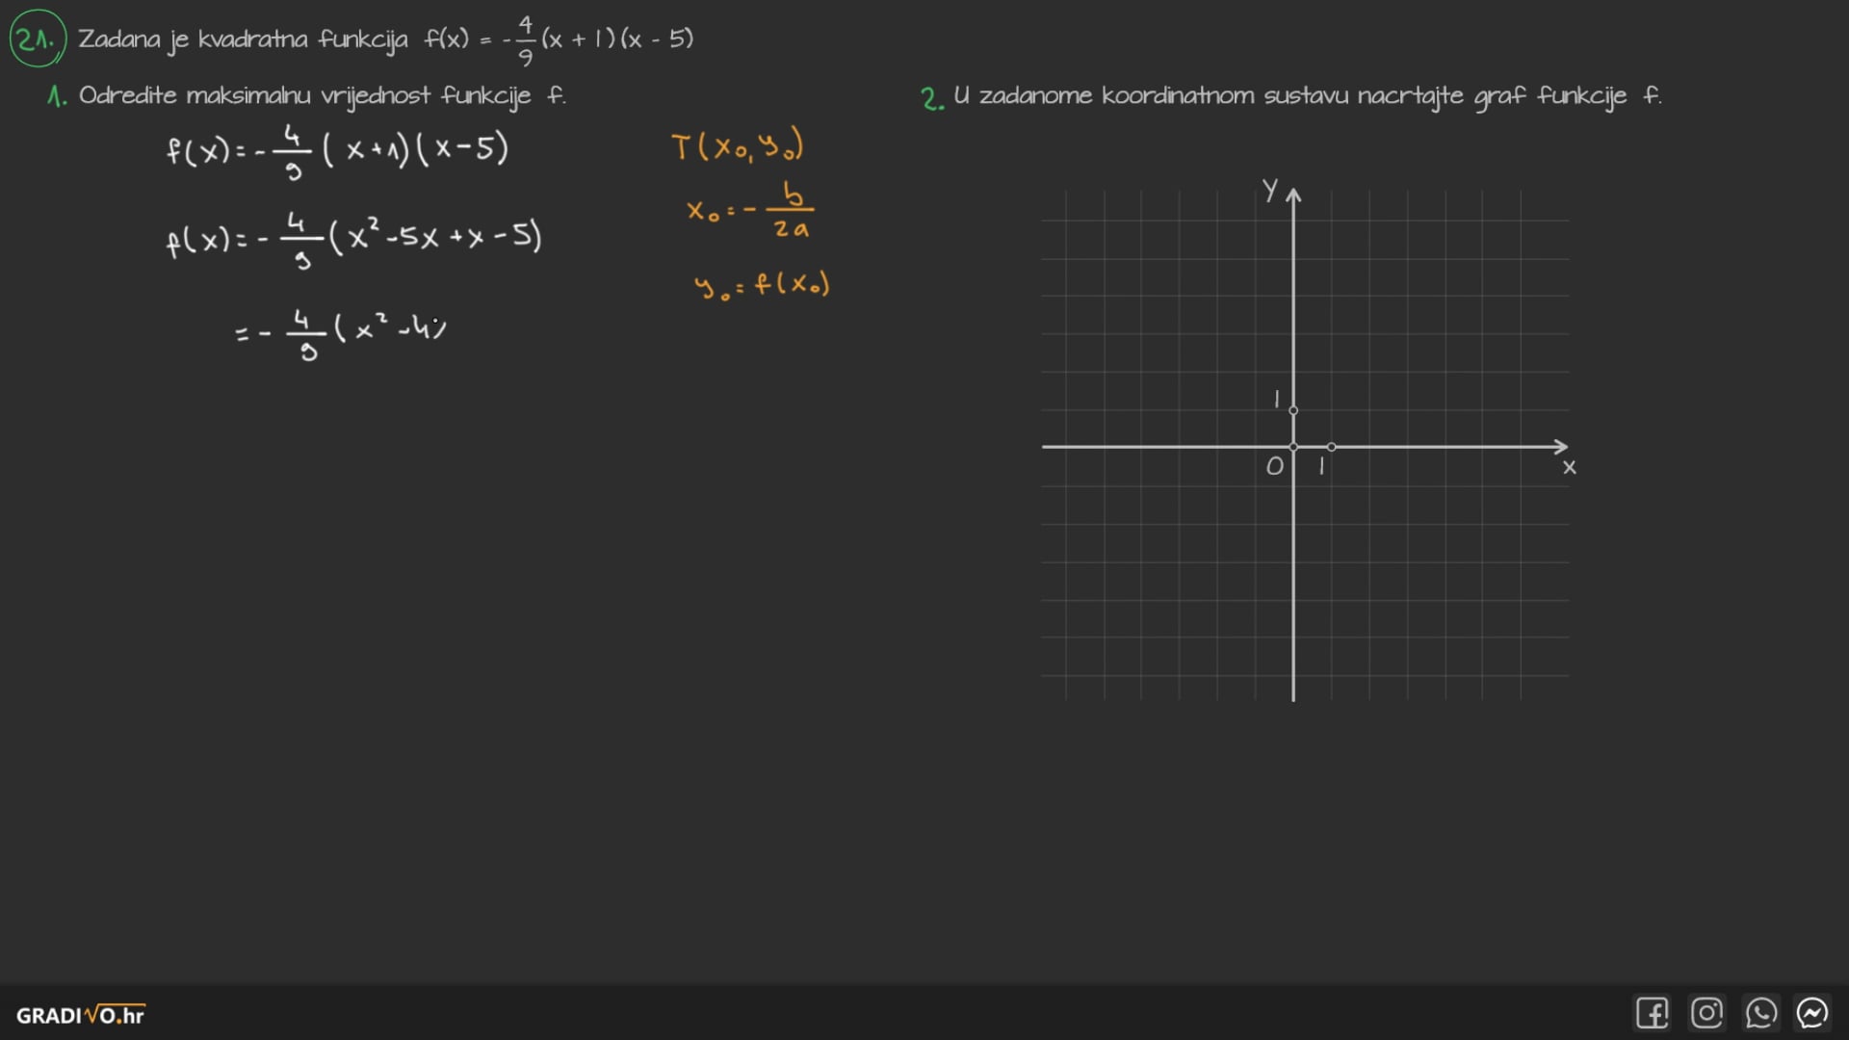Click the text 'nacrtajte graf funkcije f'

(x=1509, y=96)
